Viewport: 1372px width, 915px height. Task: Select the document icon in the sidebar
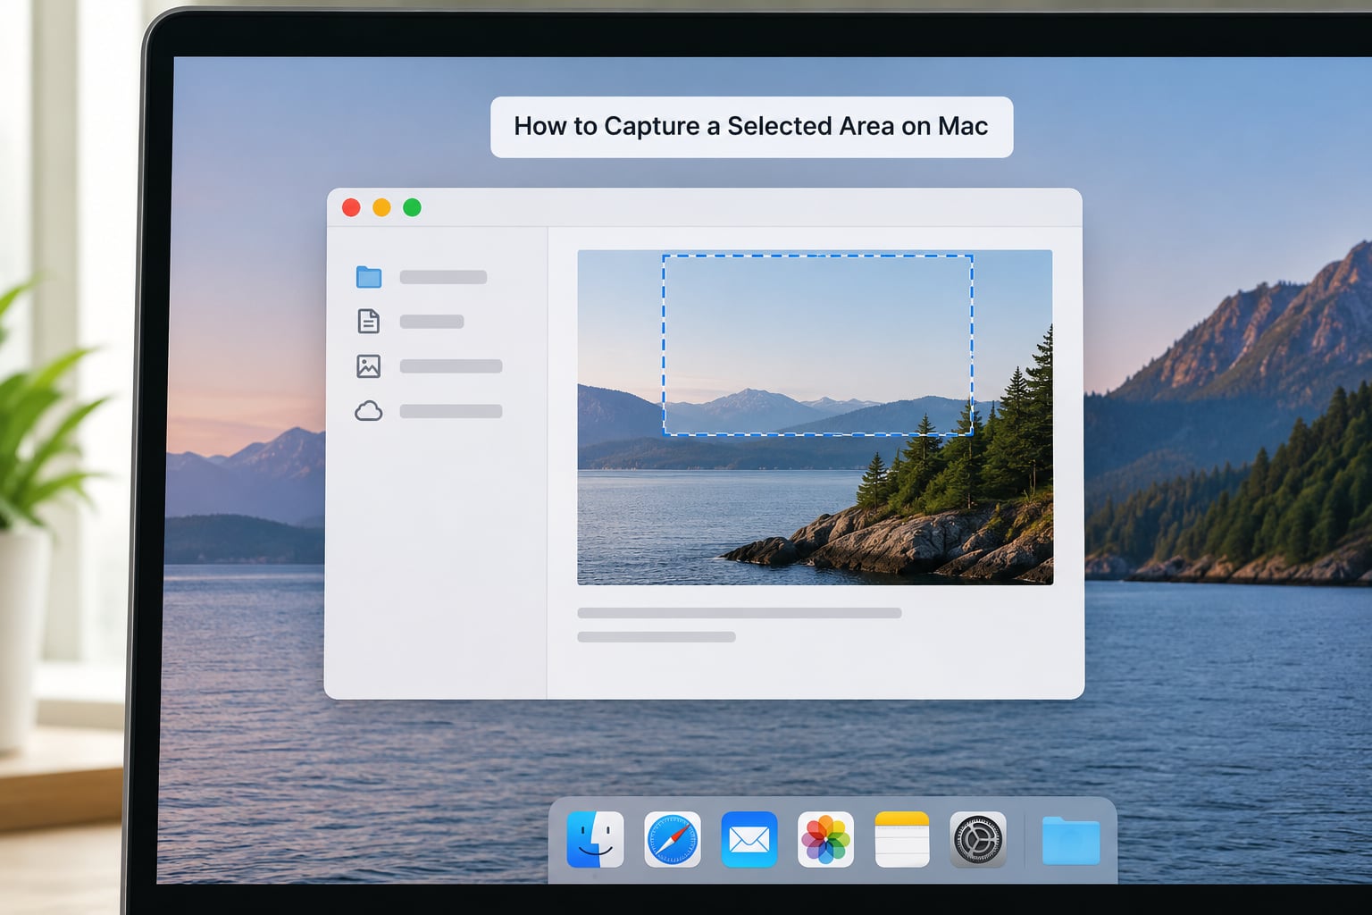point(369,322)
